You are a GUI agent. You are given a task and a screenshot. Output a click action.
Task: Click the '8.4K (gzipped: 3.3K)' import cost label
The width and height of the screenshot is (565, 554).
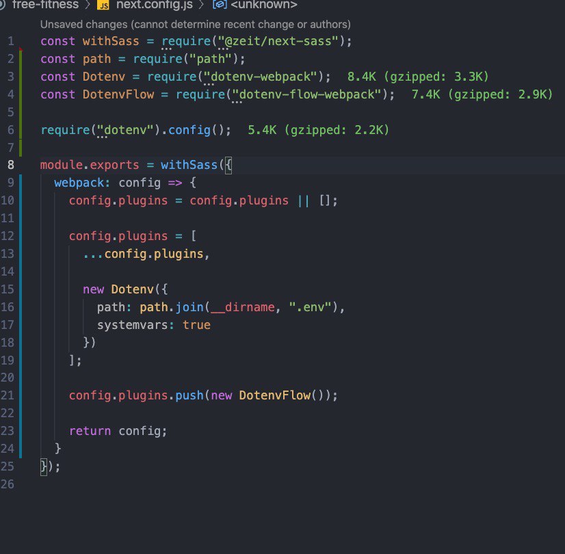point(418,77)
